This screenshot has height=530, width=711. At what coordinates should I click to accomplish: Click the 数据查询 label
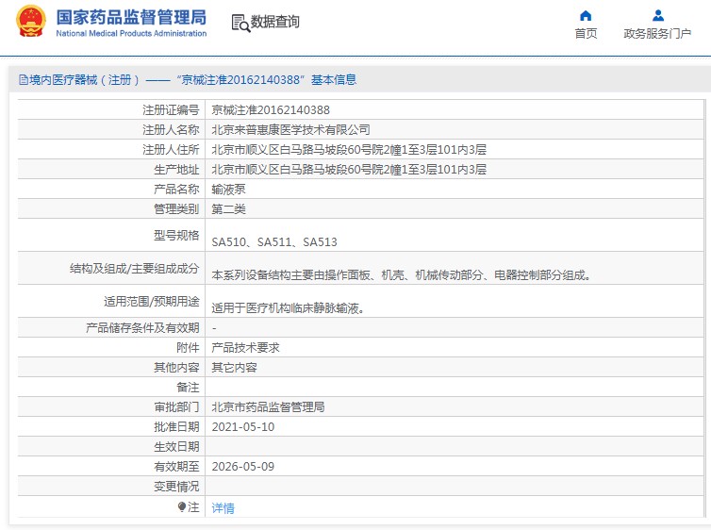(x=274, y=22)
